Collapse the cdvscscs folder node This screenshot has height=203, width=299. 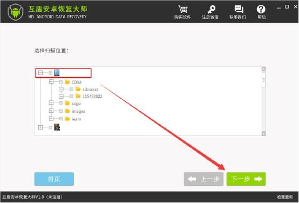point(61,89)
